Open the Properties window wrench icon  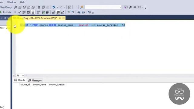pos(130,7)
